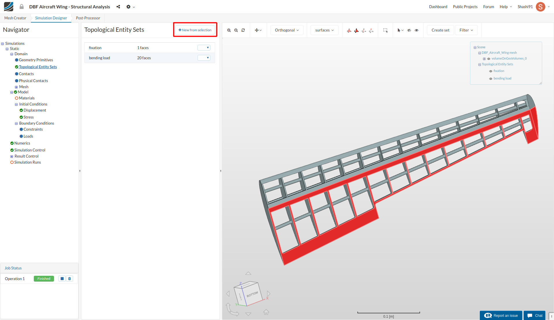Open project settings gear menu
This screenshot has width=554, height=320.
130,7
